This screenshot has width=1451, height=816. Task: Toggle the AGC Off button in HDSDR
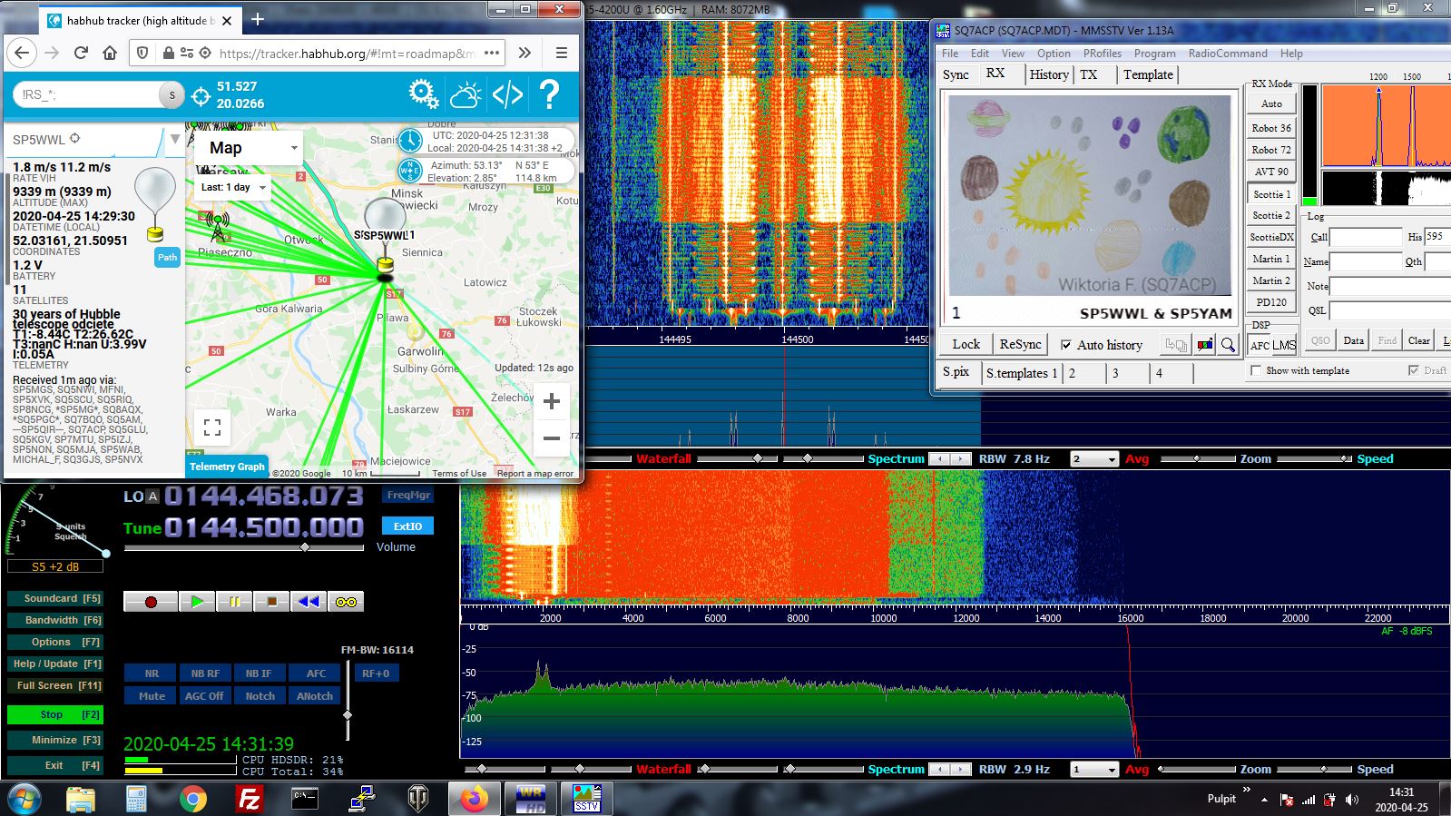click(x=204, y=696)
